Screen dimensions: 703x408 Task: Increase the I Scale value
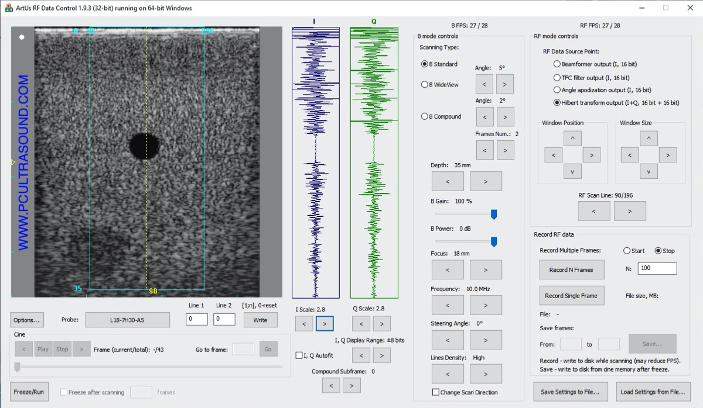click(325, 324)
